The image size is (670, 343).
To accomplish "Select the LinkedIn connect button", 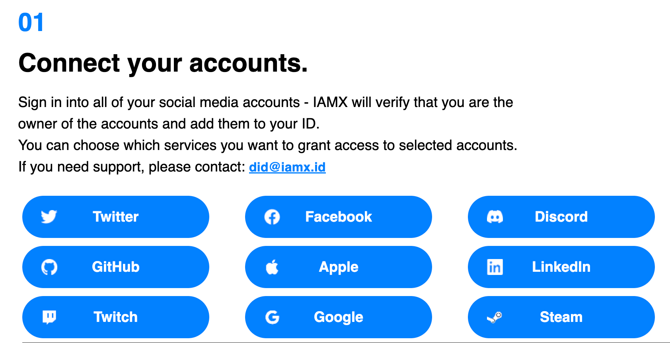I will tap(561, 267).
